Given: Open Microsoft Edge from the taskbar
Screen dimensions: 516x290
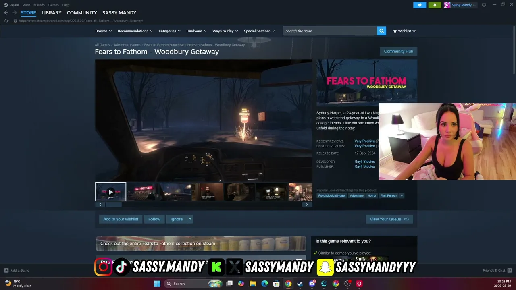Looking at the screenshot, I should pos(264,284).
